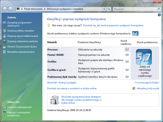Open Centrum zabezpieczeń

point(19,107)
